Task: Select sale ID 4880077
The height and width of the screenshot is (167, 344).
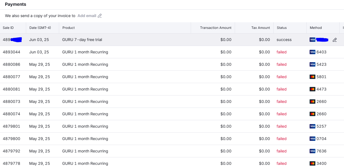Action: coord(12,77)
